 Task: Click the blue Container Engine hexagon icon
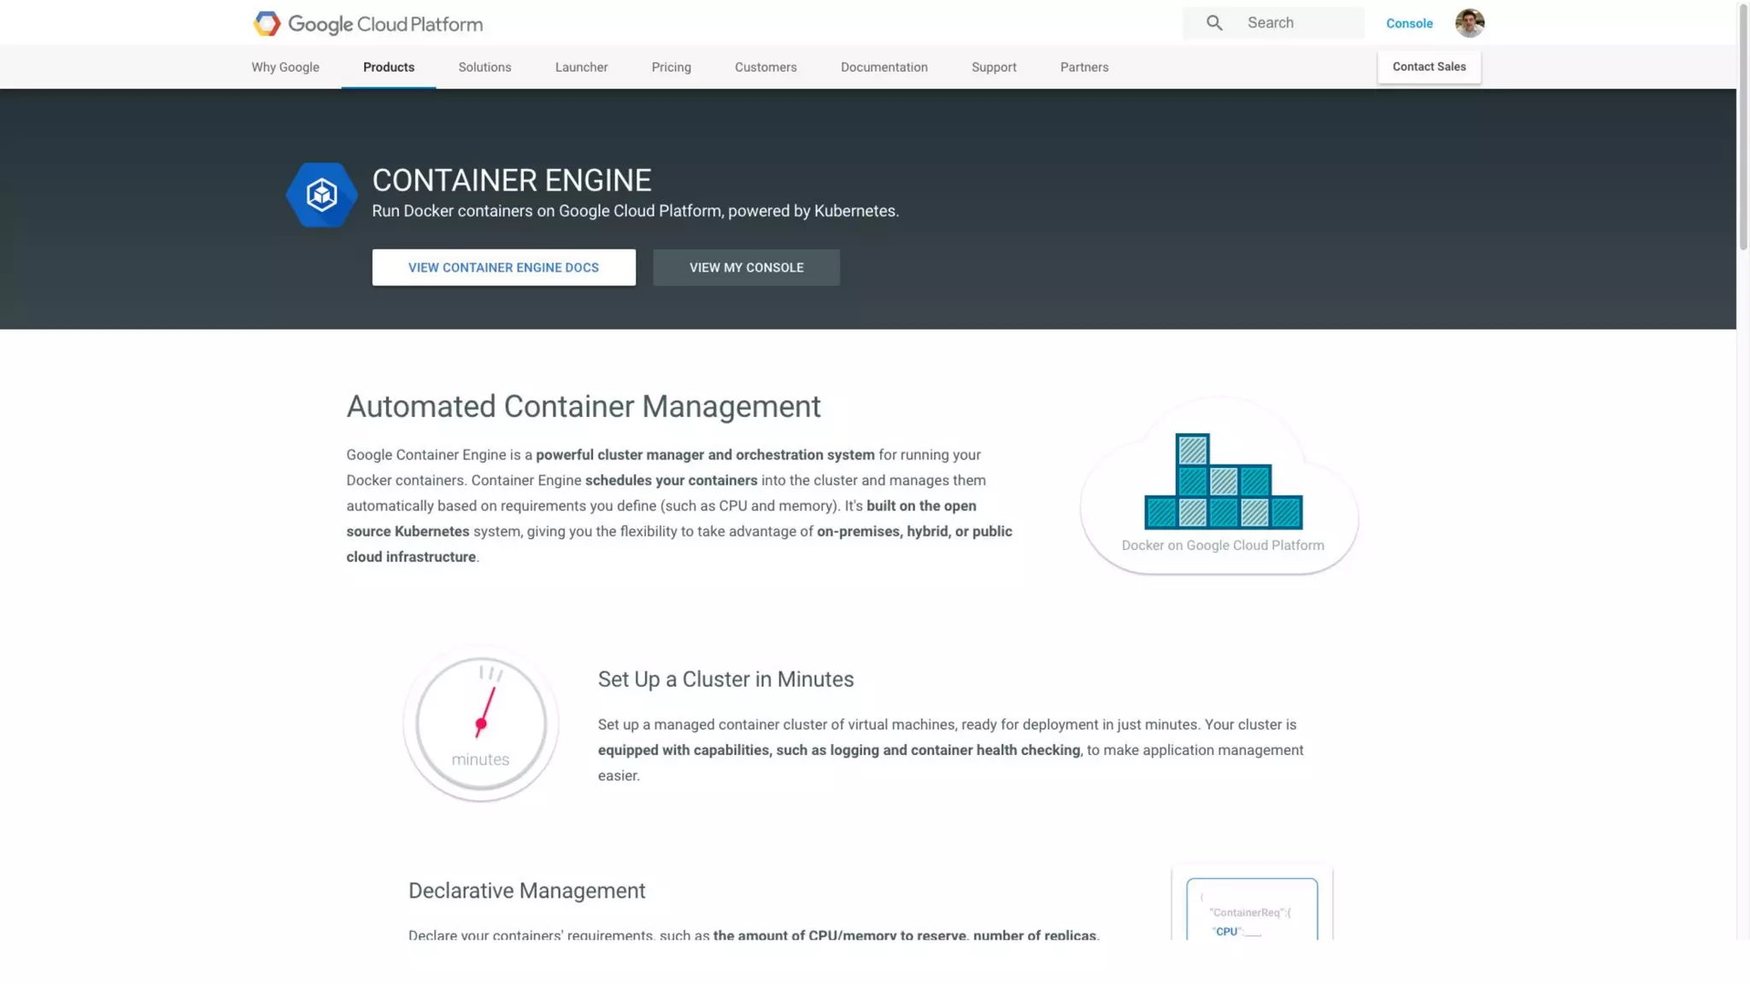tap(321, 195)
